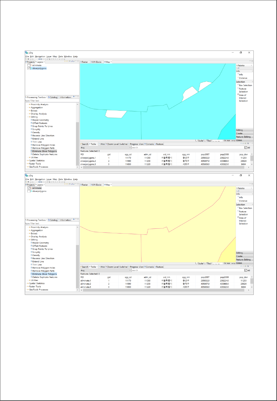Screen dimensions: 277x401
Task: Toggle sliverpolygons layer checkbox in cyan-map window
Action: (x=29, y=68)
